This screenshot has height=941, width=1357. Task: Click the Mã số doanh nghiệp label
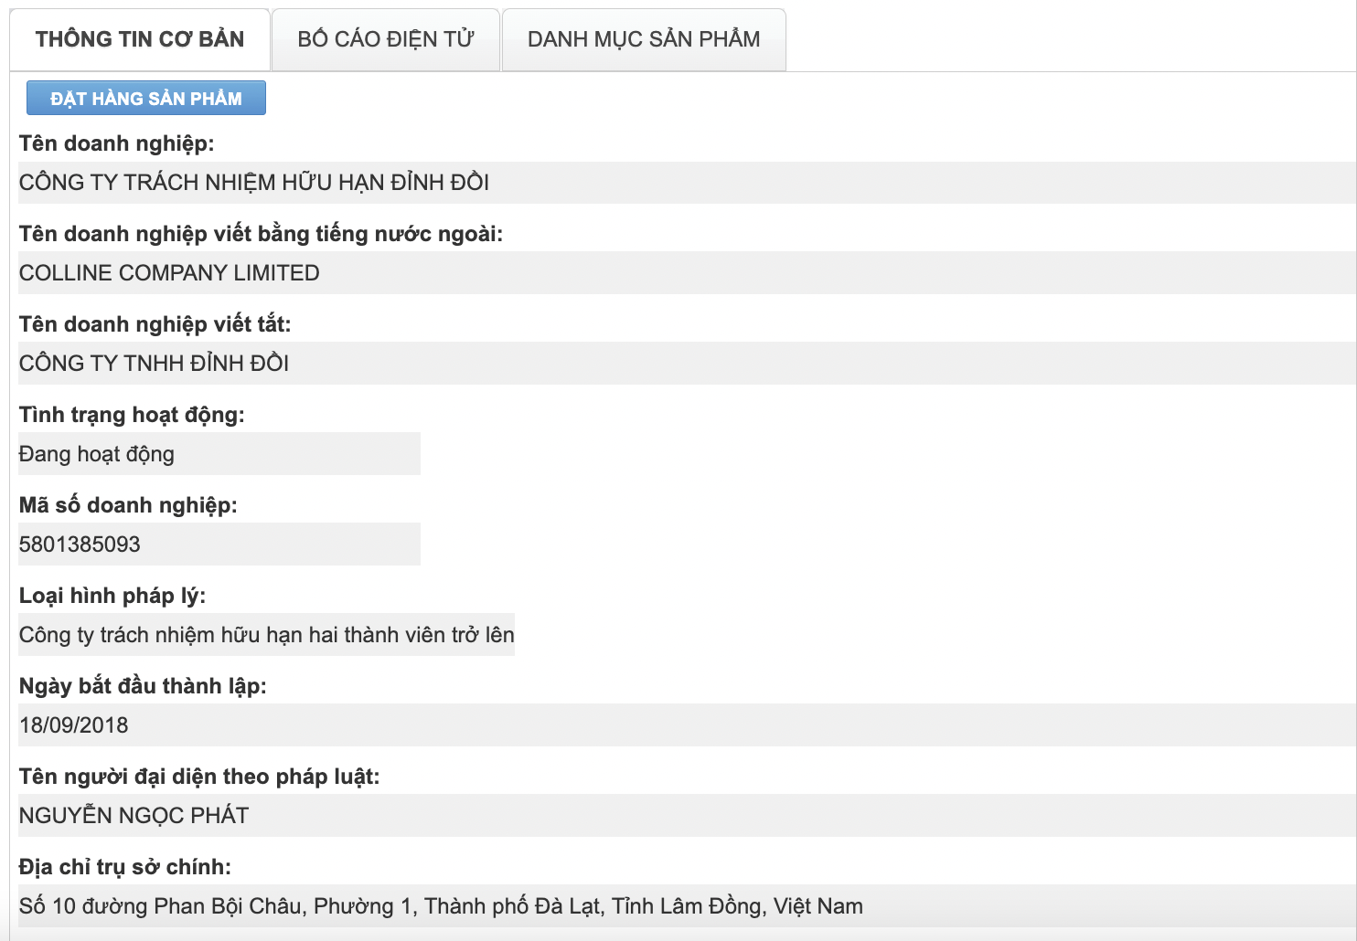tap(128, 505)
